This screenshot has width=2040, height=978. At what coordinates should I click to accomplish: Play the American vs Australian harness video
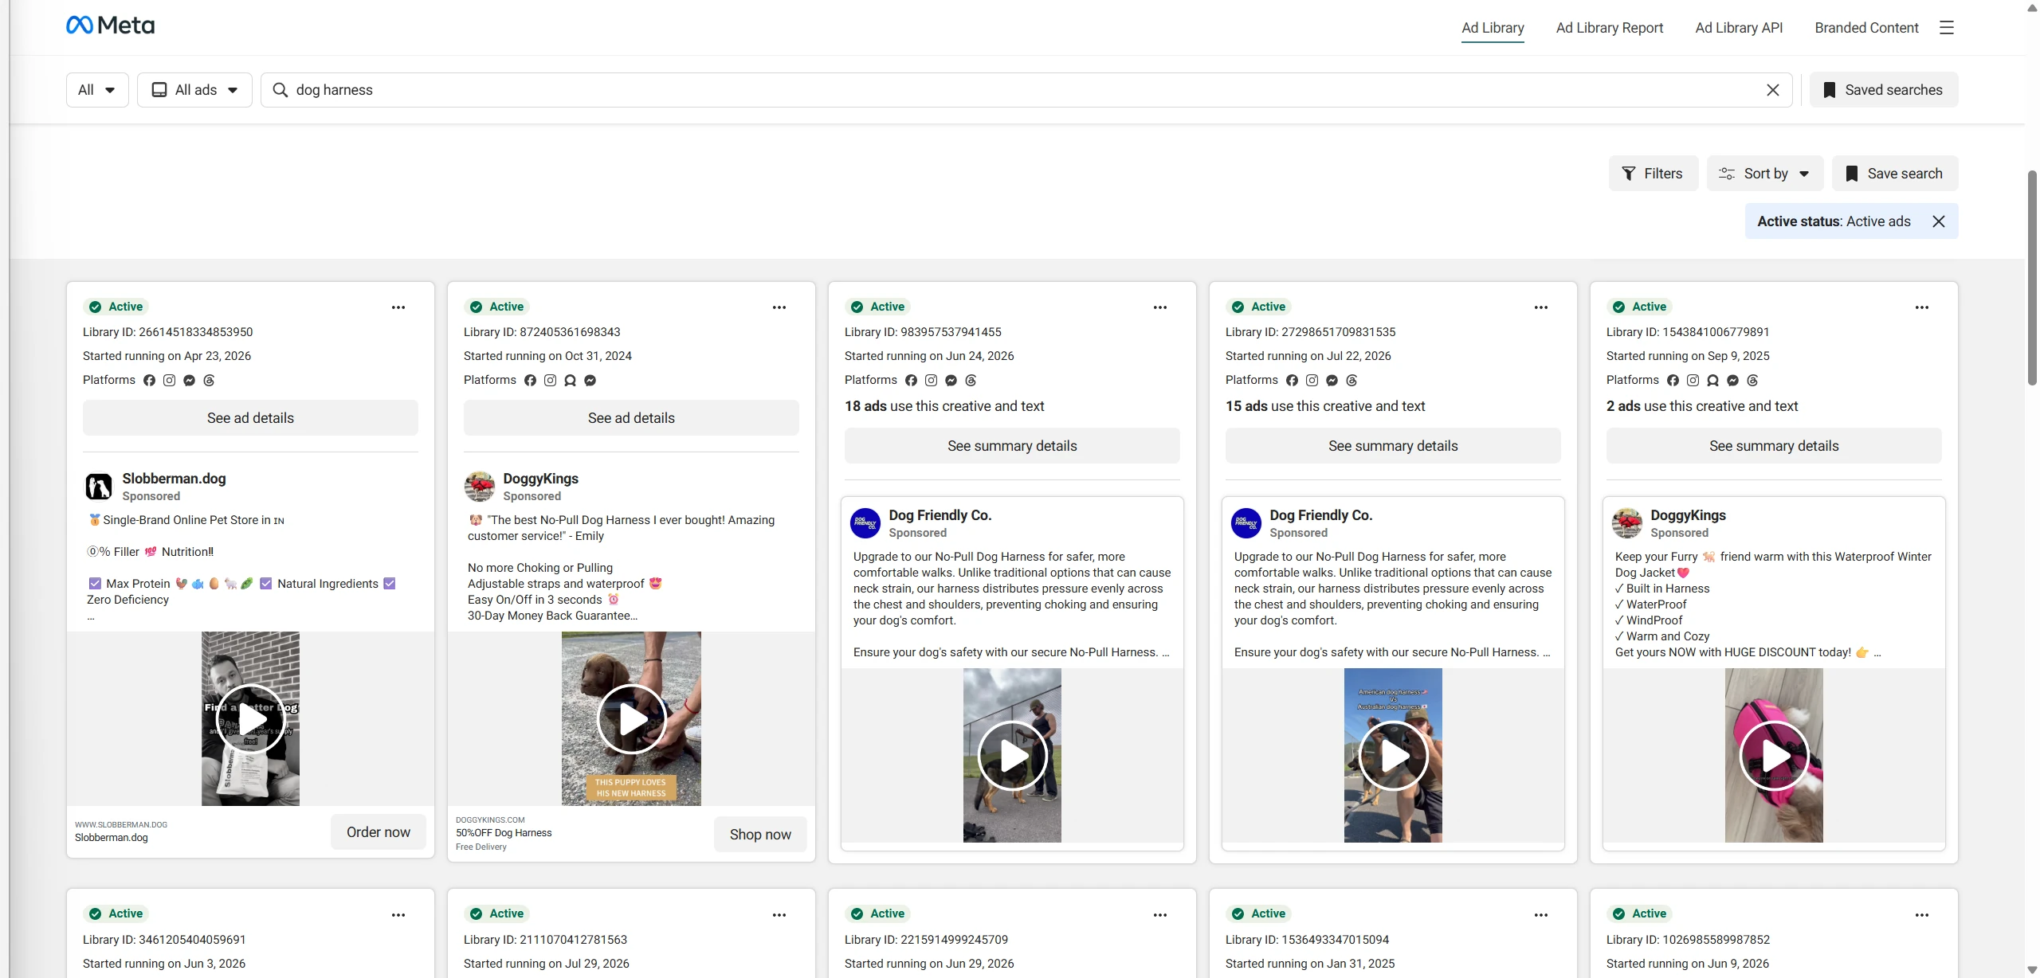pyautogui.click(x=1394, y=756)
